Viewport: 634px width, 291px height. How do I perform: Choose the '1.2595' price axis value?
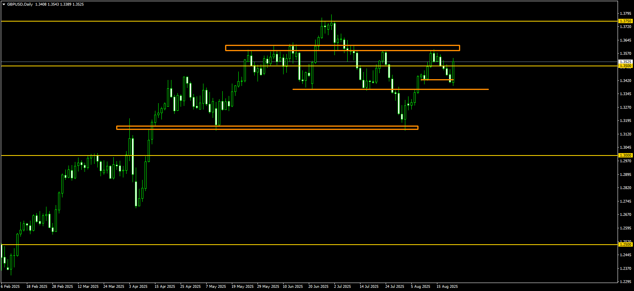pos(626,228)
